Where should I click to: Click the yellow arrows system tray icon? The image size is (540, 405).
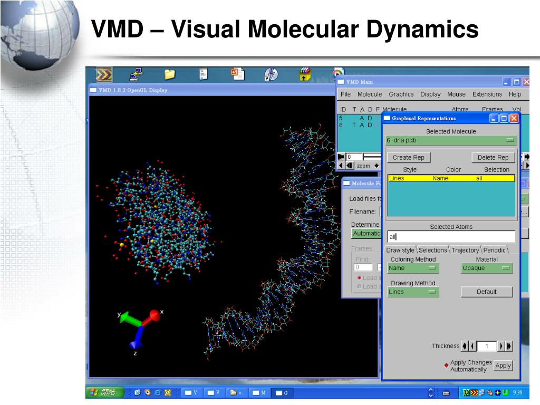point(474,392)
